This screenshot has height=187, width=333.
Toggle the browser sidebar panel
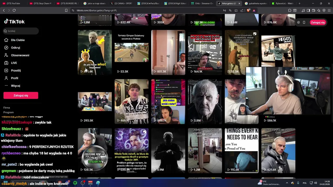pos(308,10)
